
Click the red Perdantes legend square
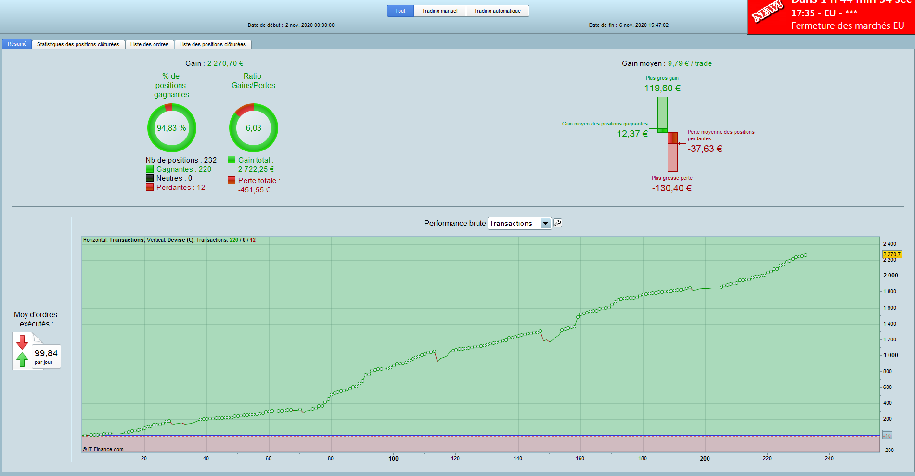point(150,188)
